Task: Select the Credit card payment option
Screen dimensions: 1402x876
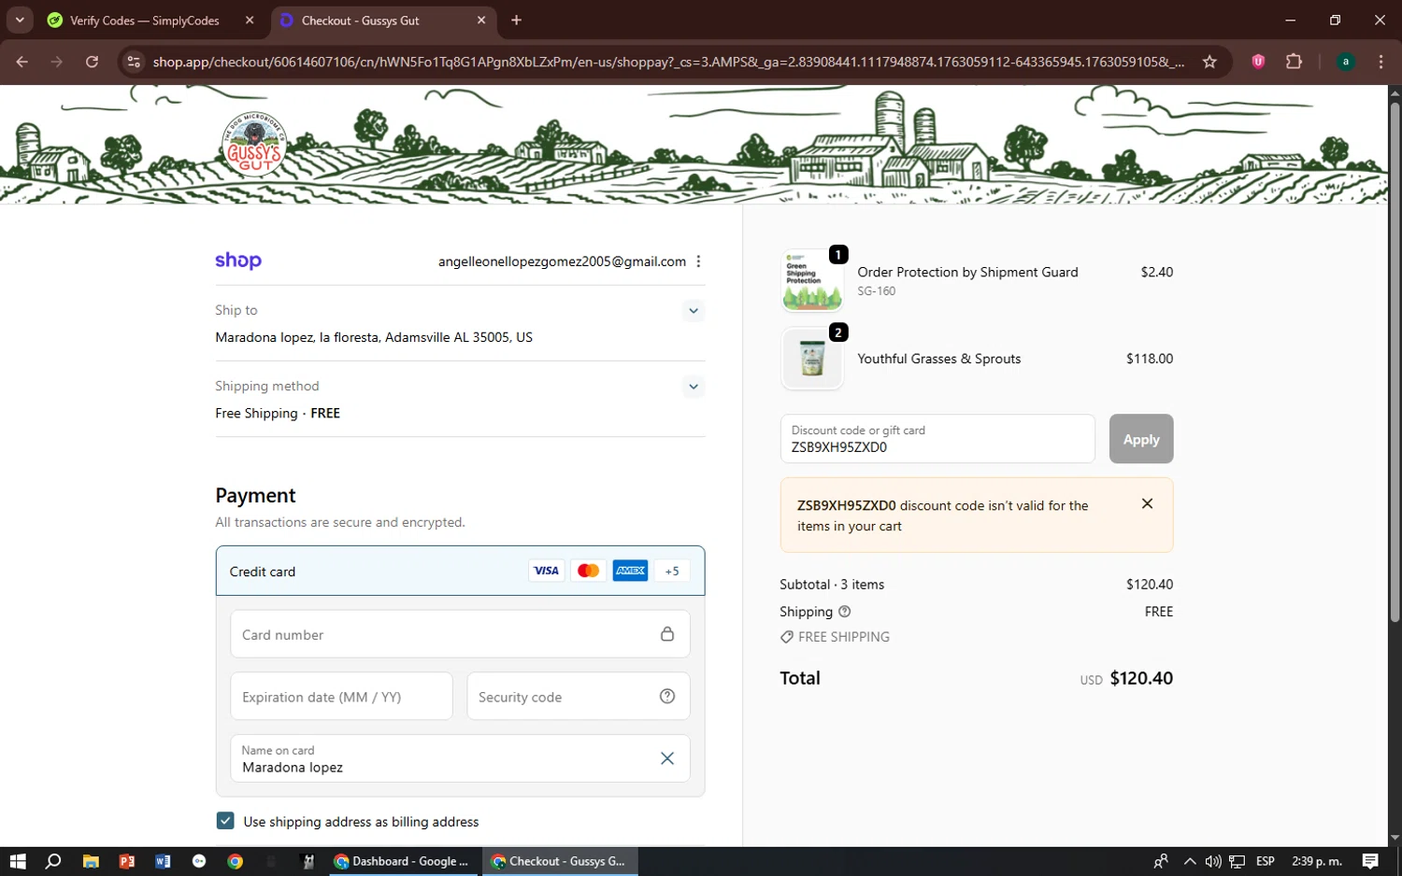Action: click(x=460, y=571)
